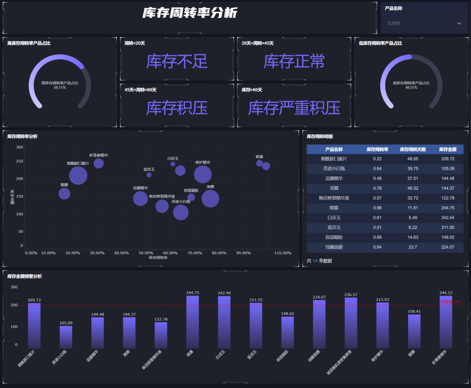The image size is (471, 388).
Task: Click the 白活玉 bar labeled 242.44
Action: pos(224,322)
